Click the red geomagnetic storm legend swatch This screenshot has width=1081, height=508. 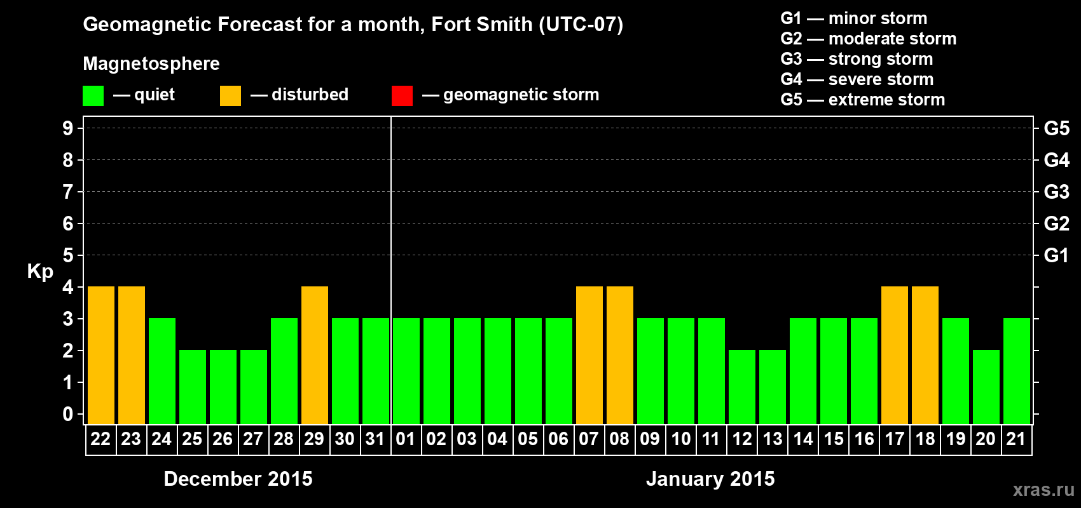coord(402,96)
